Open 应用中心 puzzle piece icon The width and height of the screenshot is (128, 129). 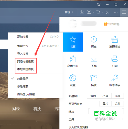coord(73,58)
